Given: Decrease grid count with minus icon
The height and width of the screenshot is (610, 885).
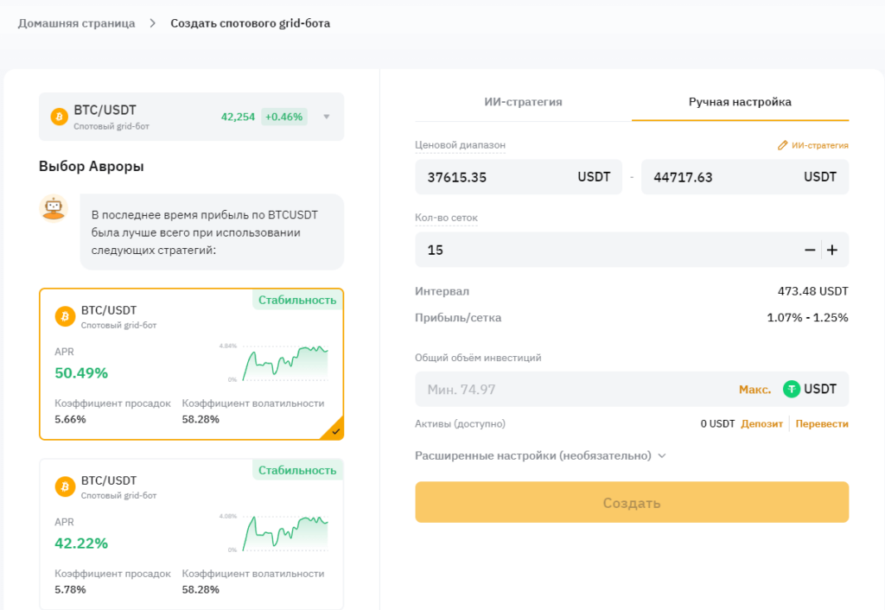Looking at the screenshot, I should point(810,250).
